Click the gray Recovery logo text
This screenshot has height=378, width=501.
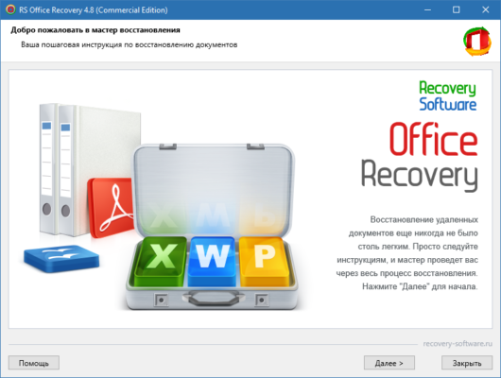click(x=420, y=175)
